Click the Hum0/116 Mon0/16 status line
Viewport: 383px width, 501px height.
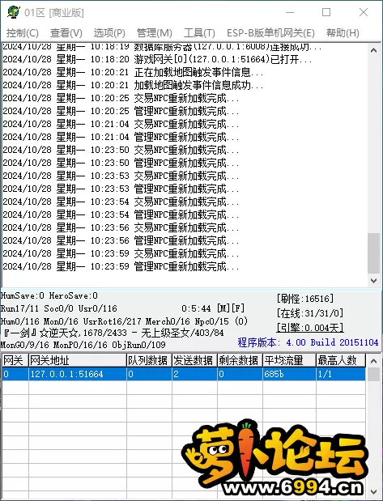125,321
